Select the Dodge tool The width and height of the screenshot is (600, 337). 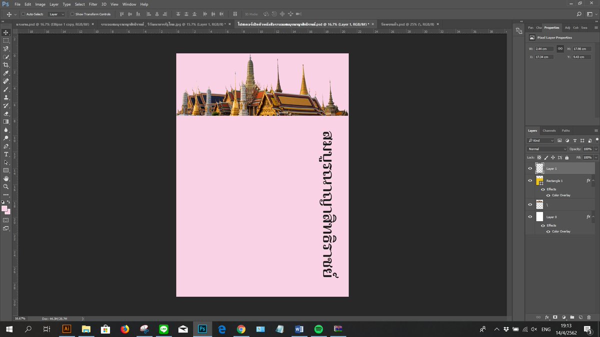6,138
